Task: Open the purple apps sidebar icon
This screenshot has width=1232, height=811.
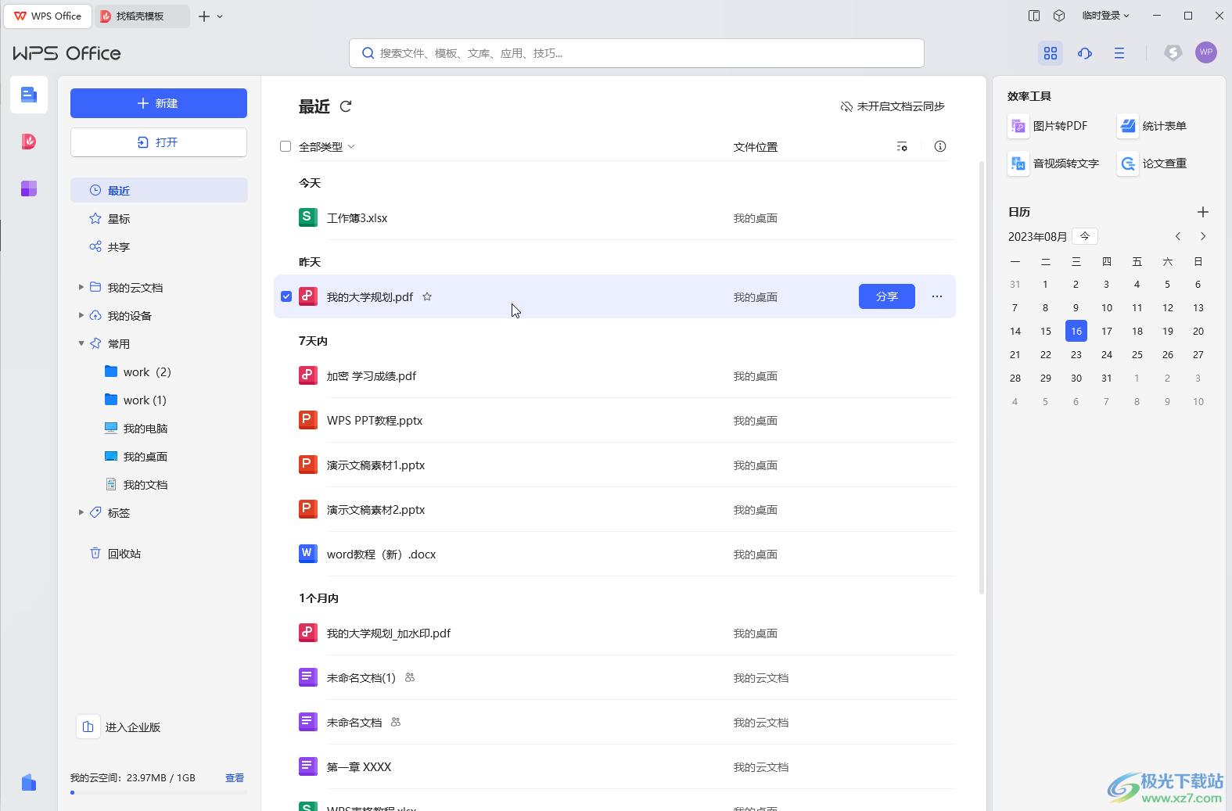Action: coord(29,188)
